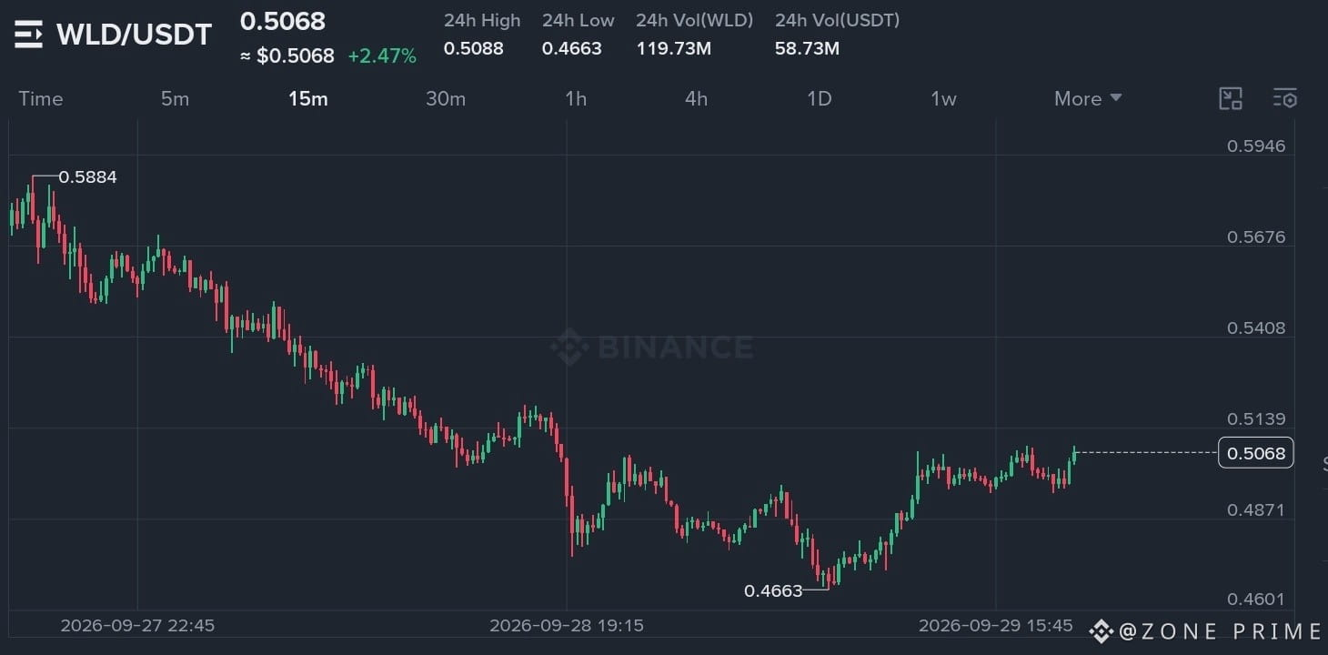Switch to 5m interval

click(175, 98)
